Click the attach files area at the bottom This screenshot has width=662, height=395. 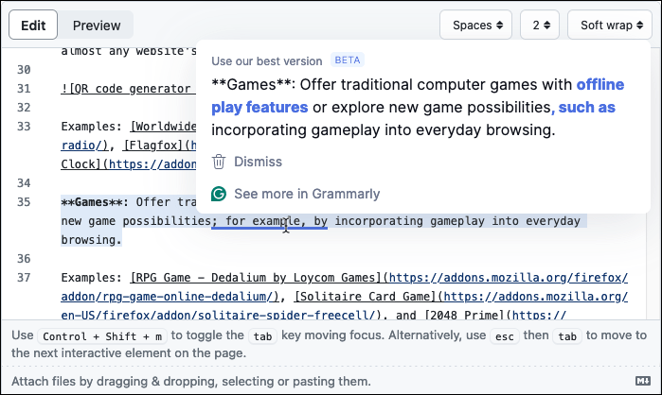(x=191, y=381)
